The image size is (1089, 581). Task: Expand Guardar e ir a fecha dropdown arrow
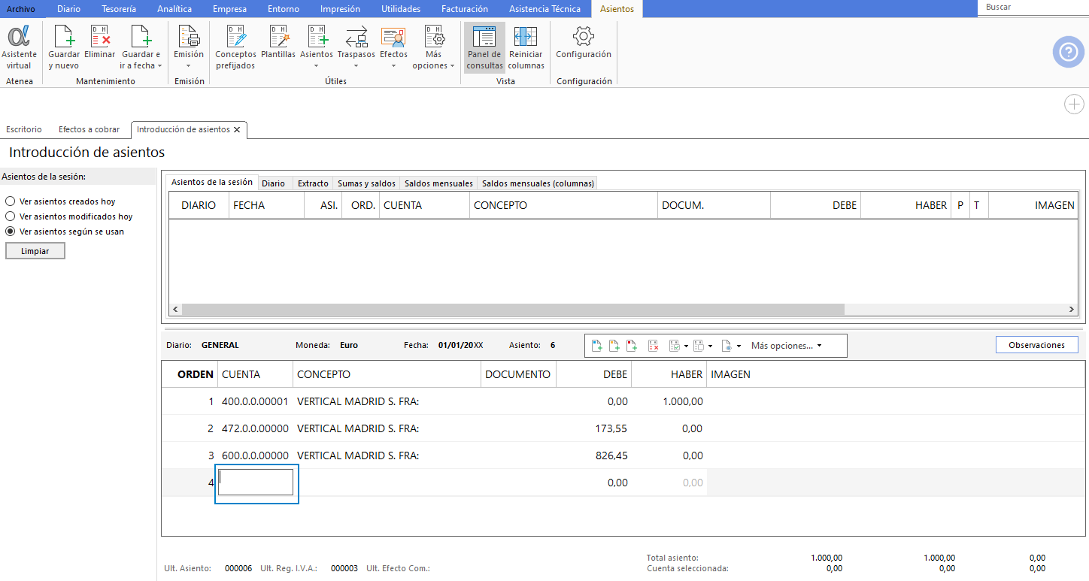coord(159,66)
